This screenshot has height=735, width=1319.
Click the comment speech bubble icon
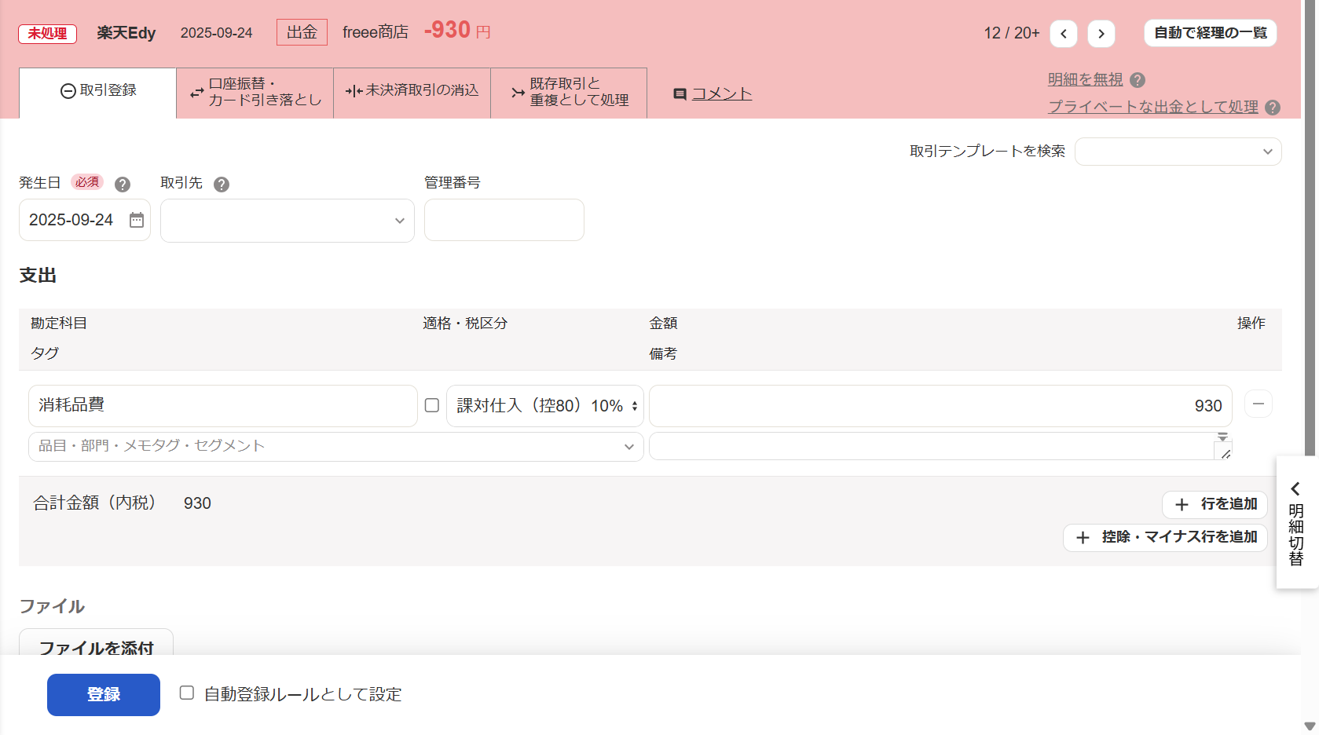pyautogui.click(x=680, y=94)
